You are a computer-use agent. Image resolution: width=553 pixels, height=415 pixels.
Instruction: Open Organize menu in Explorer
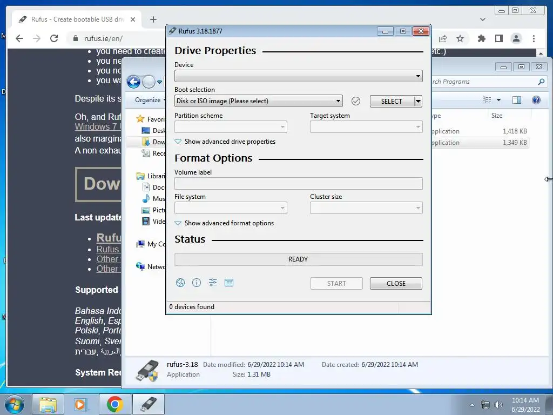pos(150,100)
